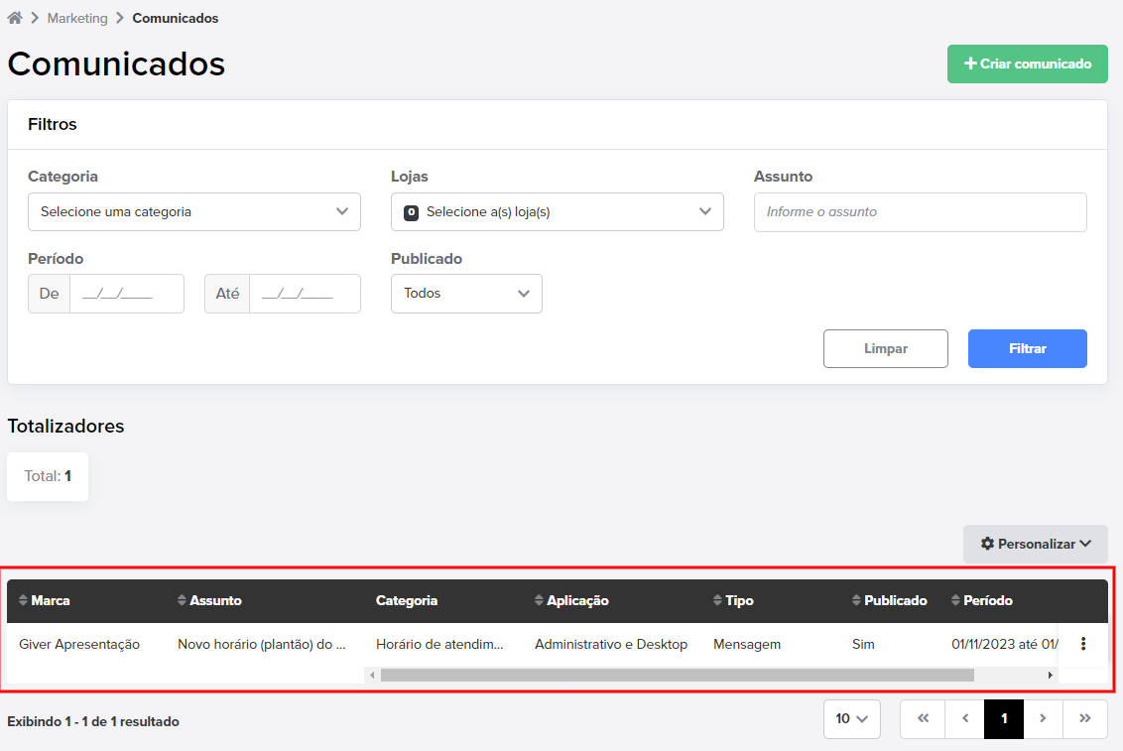This screenshot has width=1123, height=751.
Task: Click the table horizontal scrollbar thumb
Action: click(x=677, y=676)
